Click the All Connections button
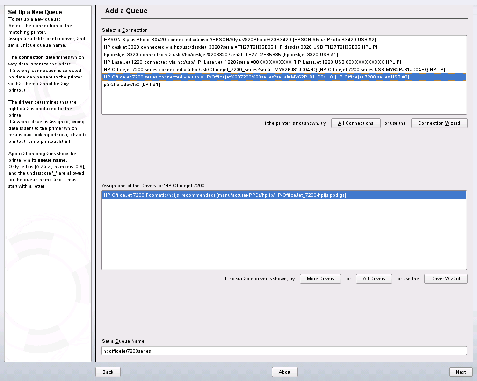 click(x=355, y=123)
